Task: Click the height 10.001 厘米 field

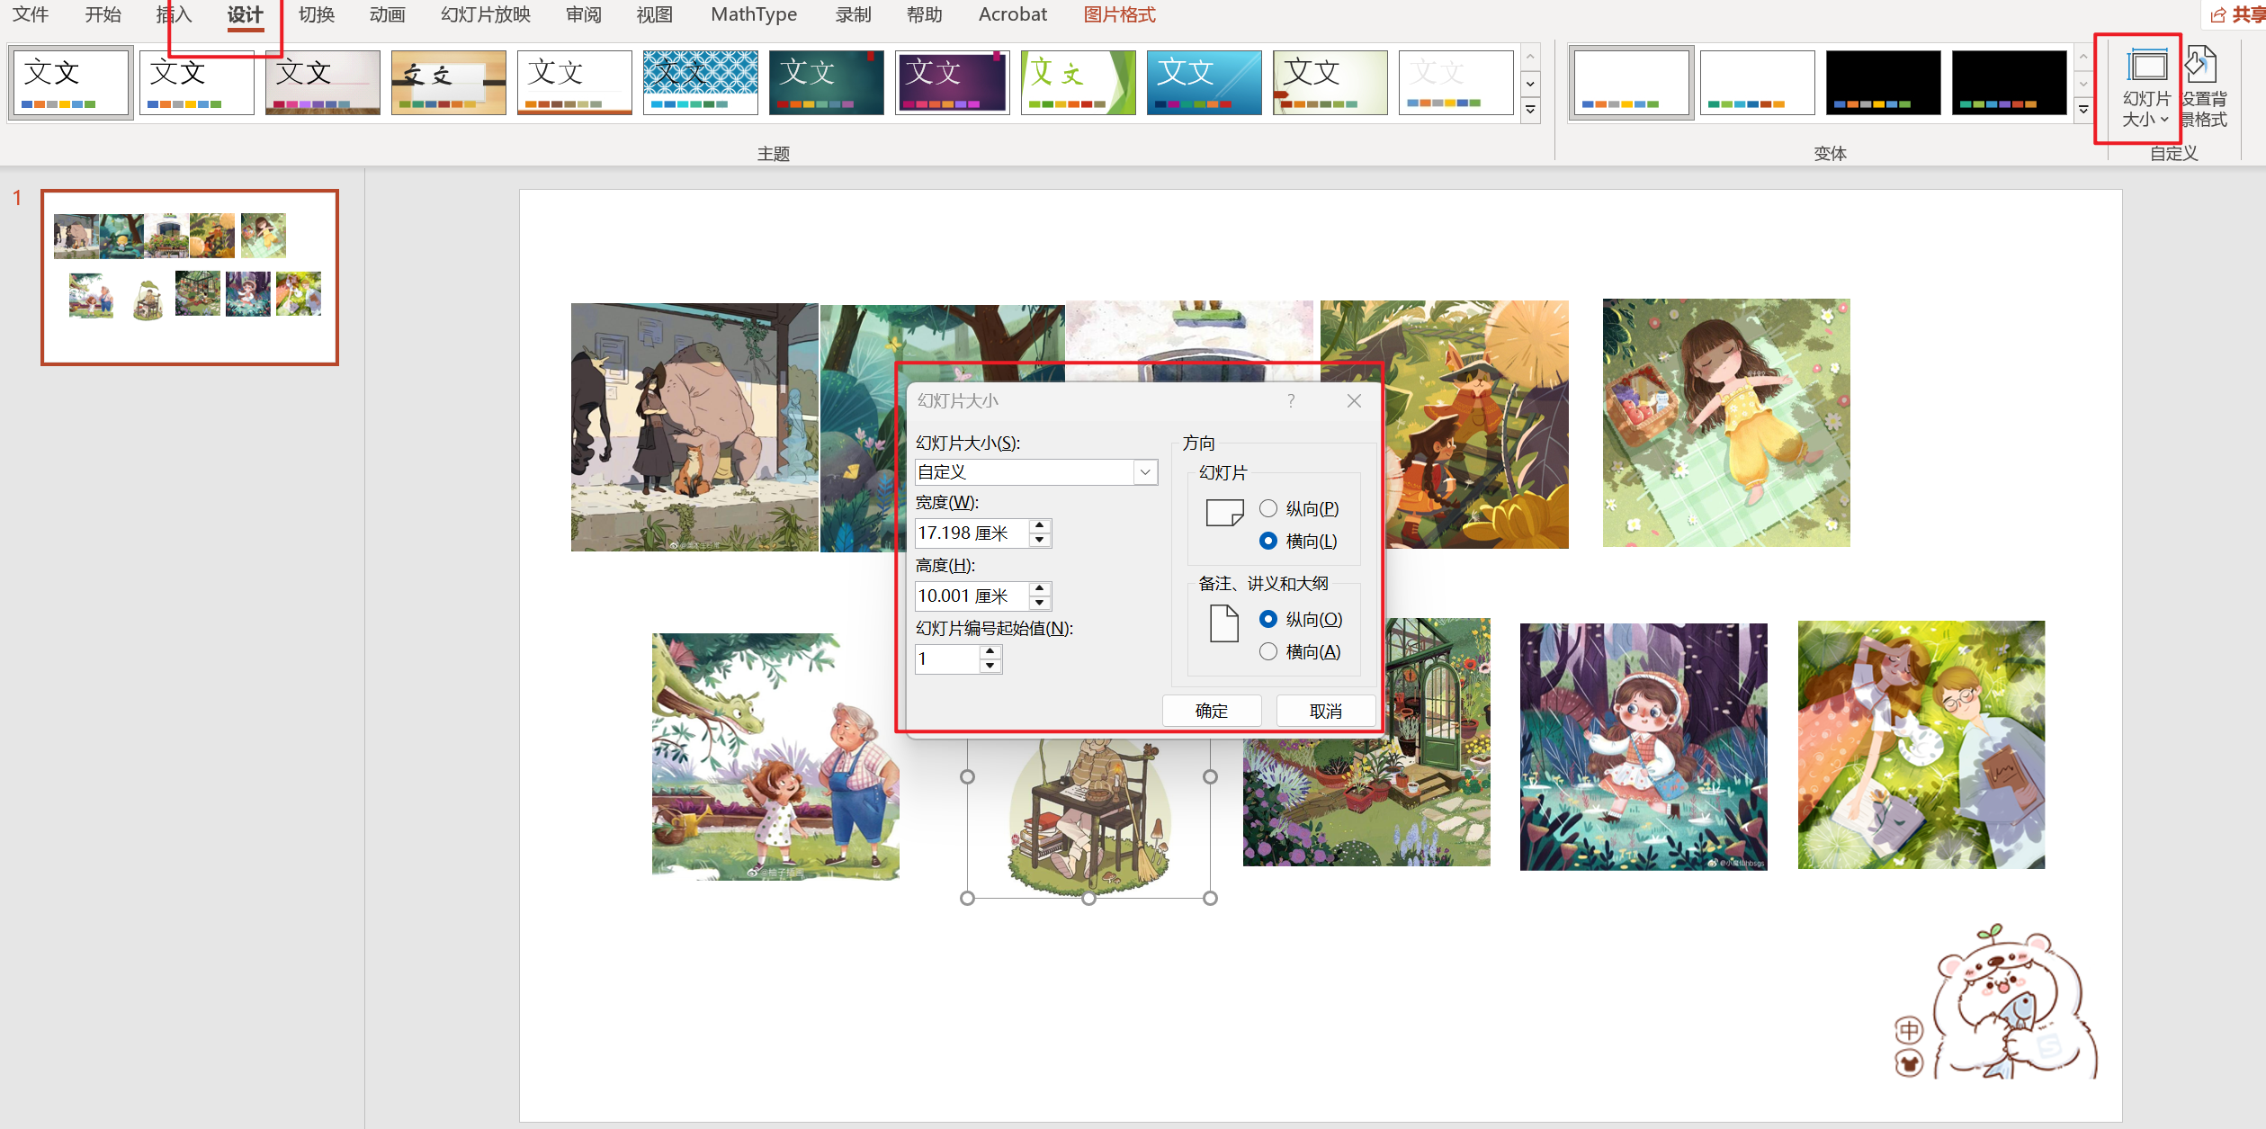Action: point(970,596)
